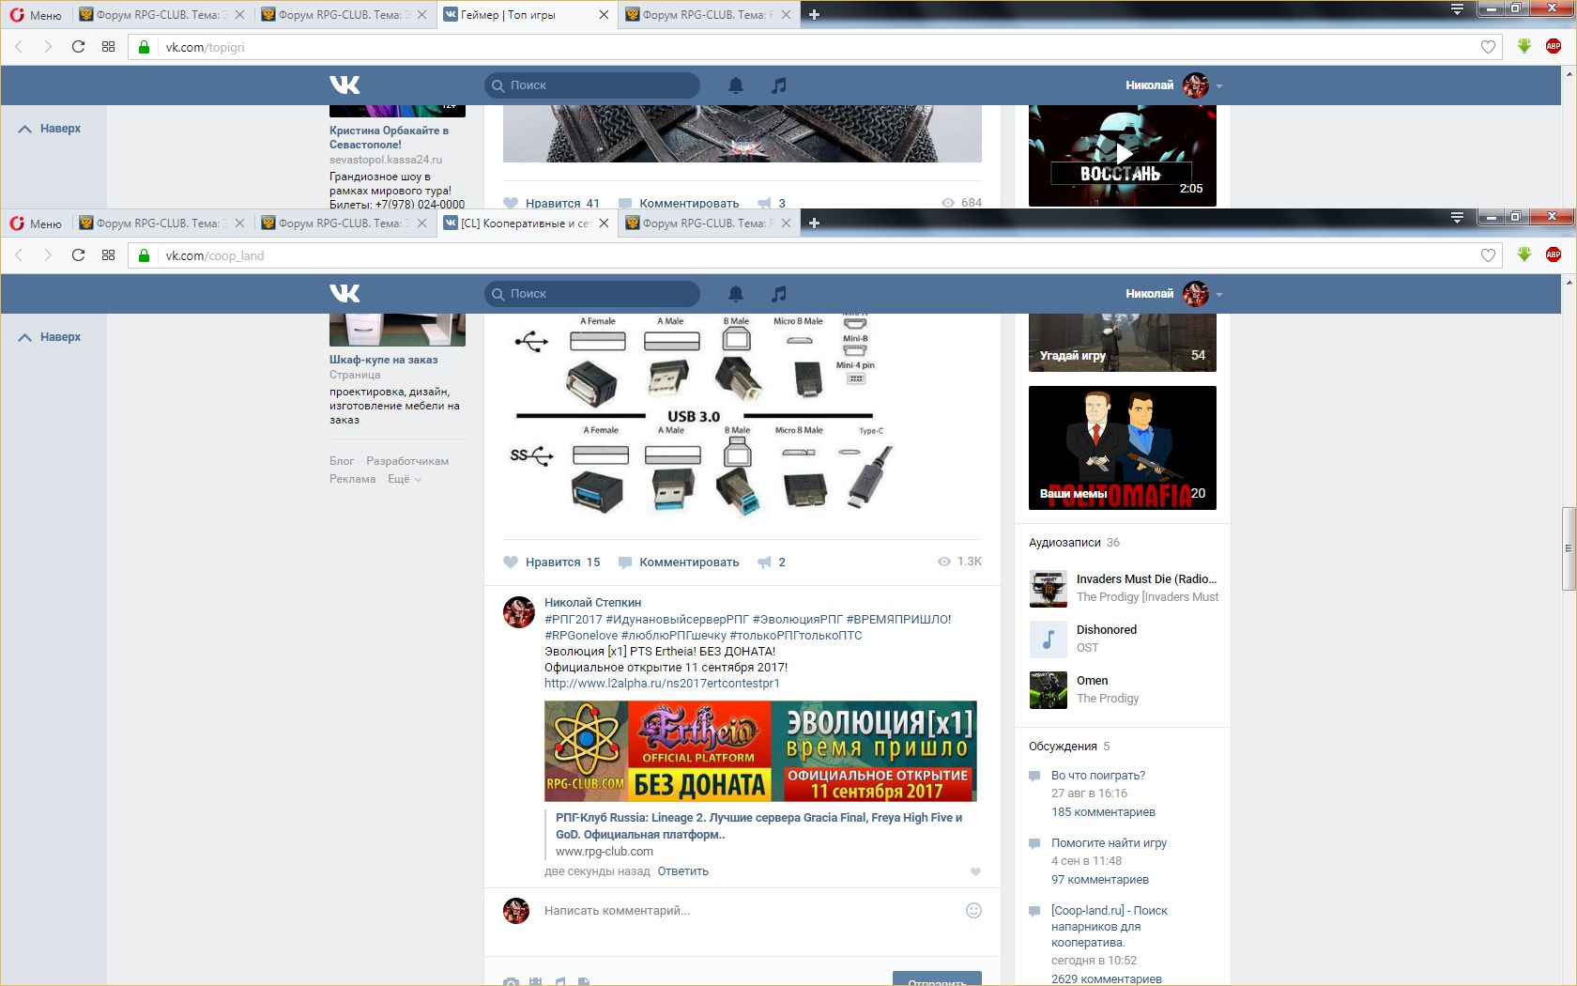Open green download extension in top window

1524,46
